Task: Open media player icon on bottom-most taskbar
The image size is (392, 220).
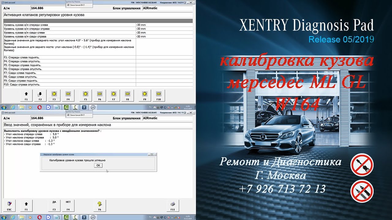Action: [x=30, y=217]
